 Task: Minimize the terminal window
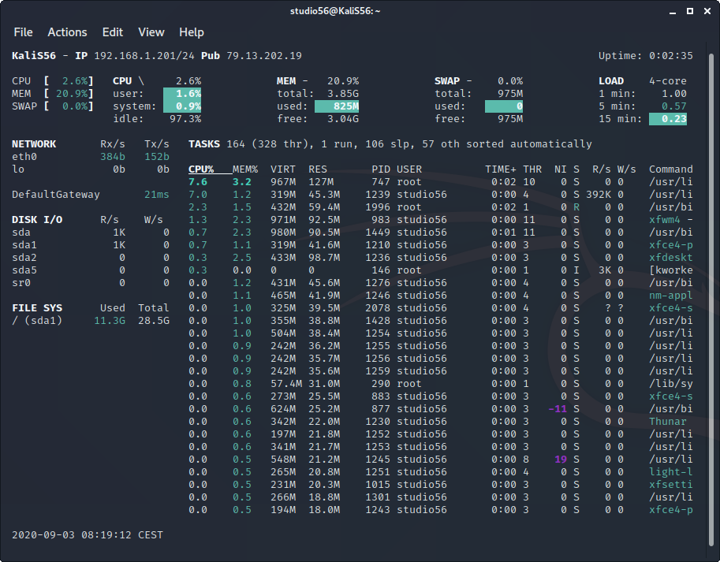(671, 11)
